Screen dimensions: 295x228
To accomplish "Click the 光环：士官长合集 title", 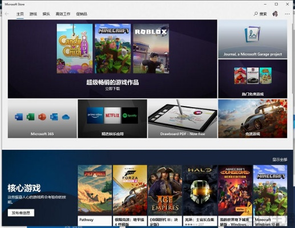I will tap(200, 219).
